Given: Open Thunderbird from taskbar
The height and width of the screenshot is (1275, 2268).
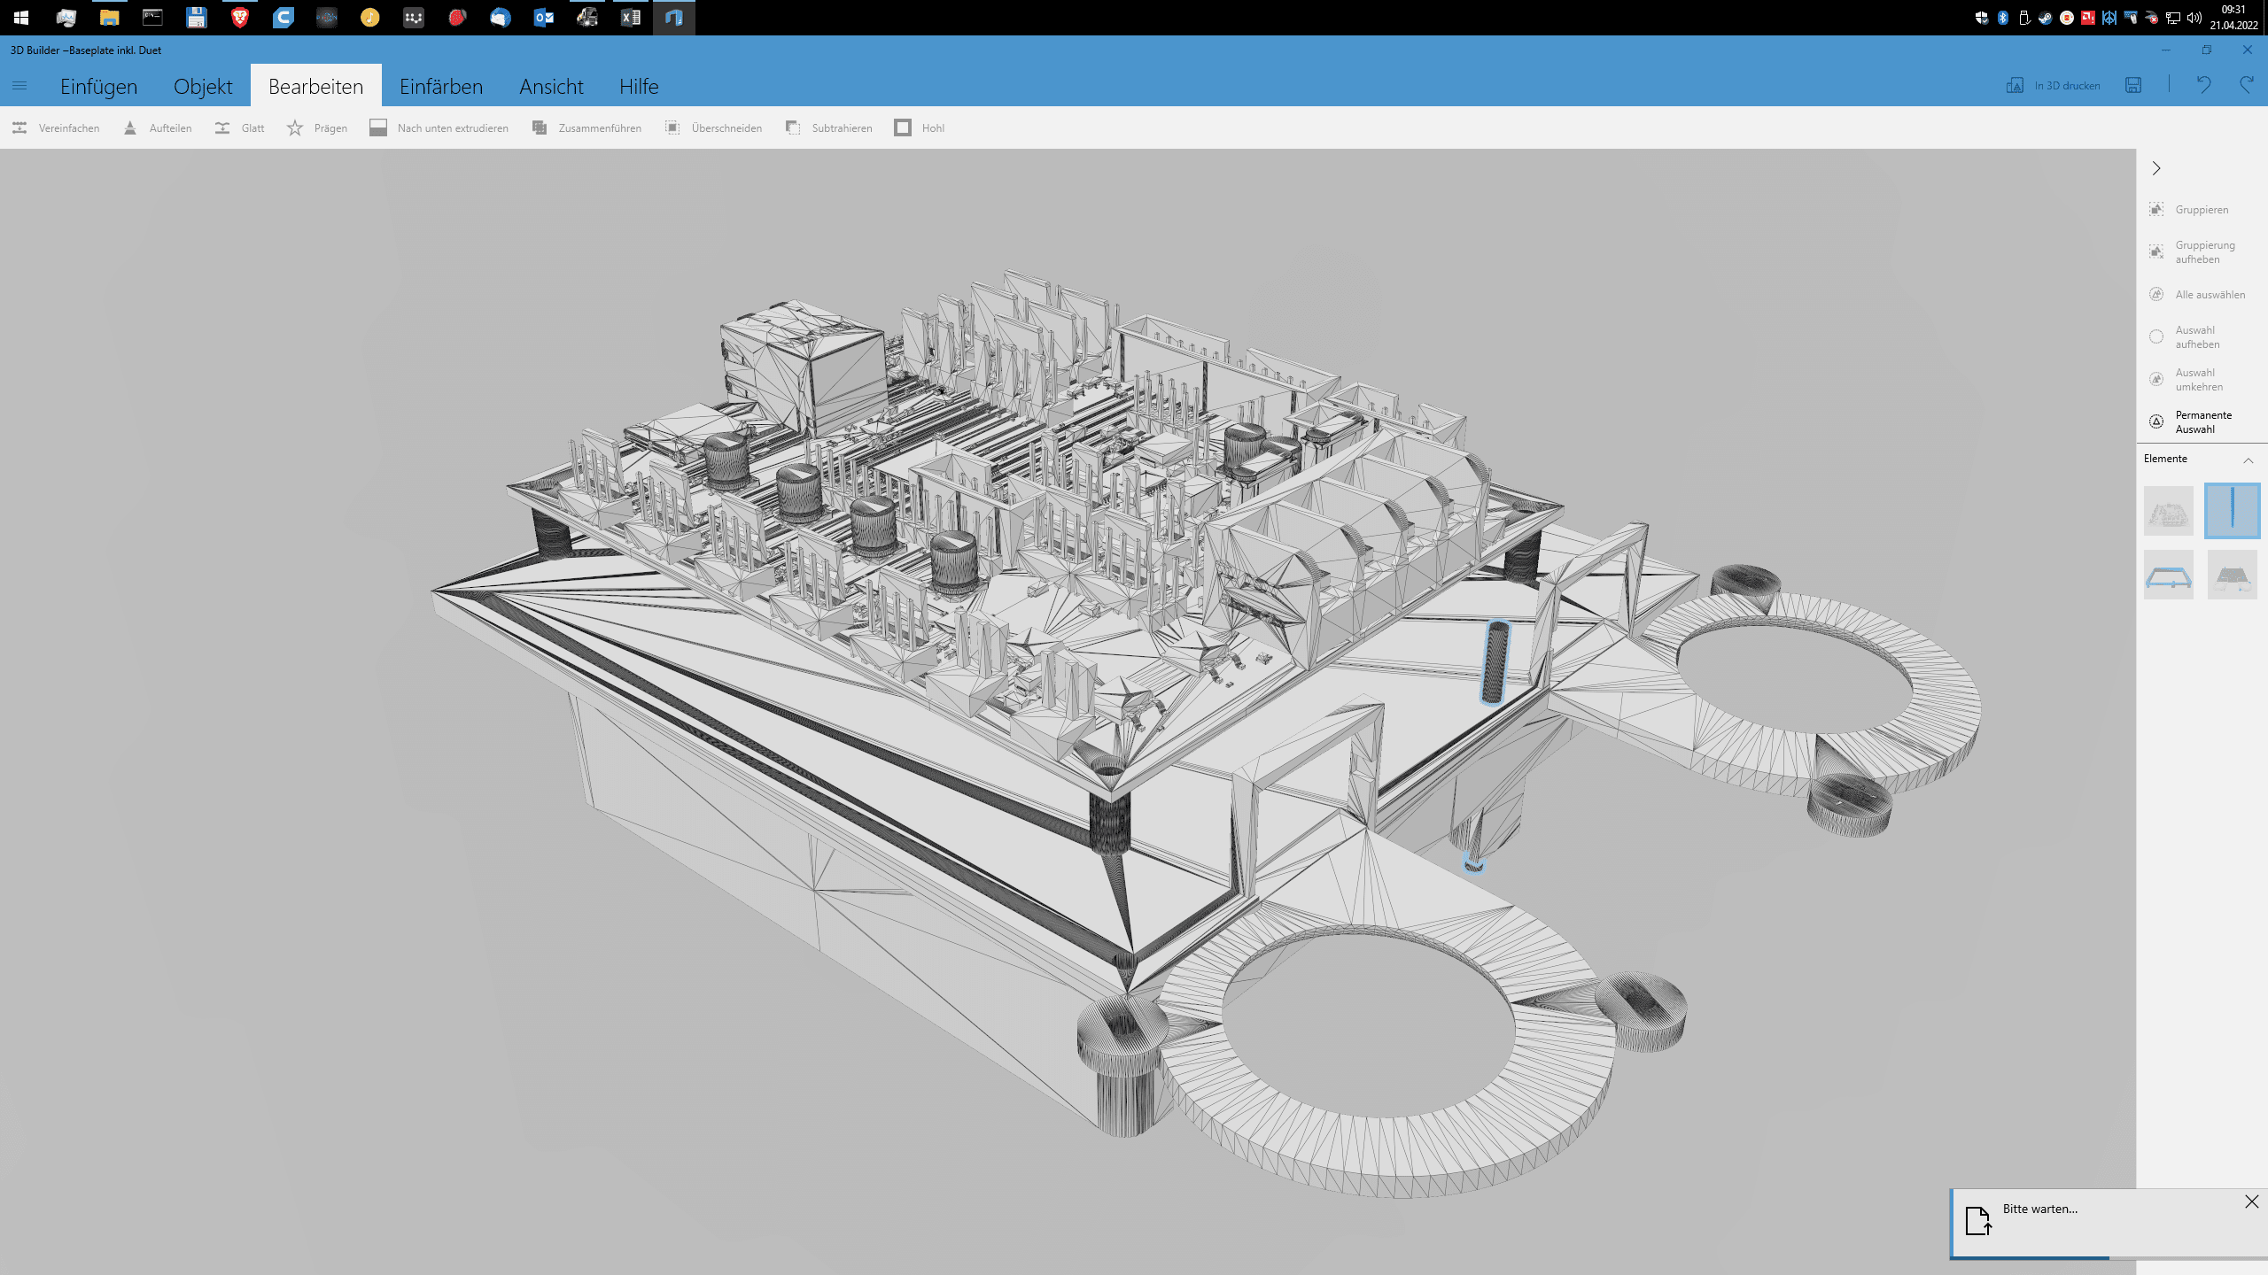Looking at the screenshot, I should tap(500, 18).
